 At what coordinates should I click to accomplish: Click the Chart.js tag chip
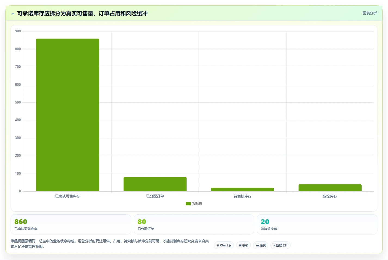[x=224, y=245]
